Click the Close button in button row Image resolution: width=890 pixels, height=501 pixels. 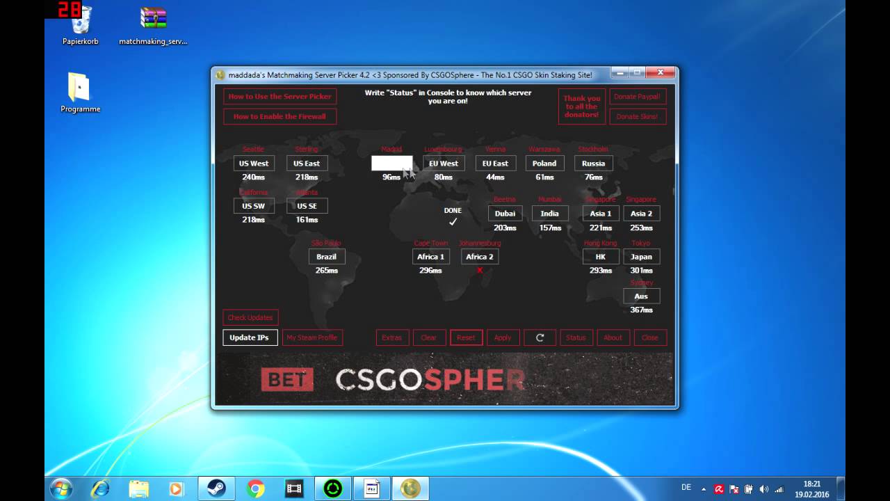pos(650,337)
